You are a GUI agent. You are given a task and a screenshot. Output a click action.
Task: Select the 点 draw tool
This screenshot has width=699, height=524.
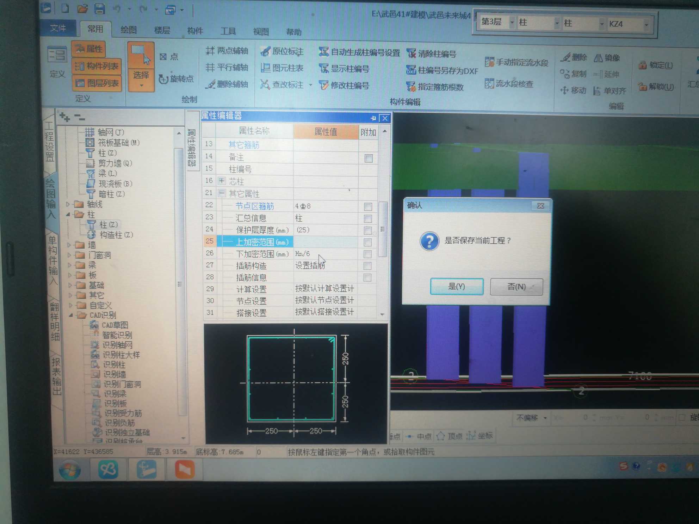coord(169,57)
